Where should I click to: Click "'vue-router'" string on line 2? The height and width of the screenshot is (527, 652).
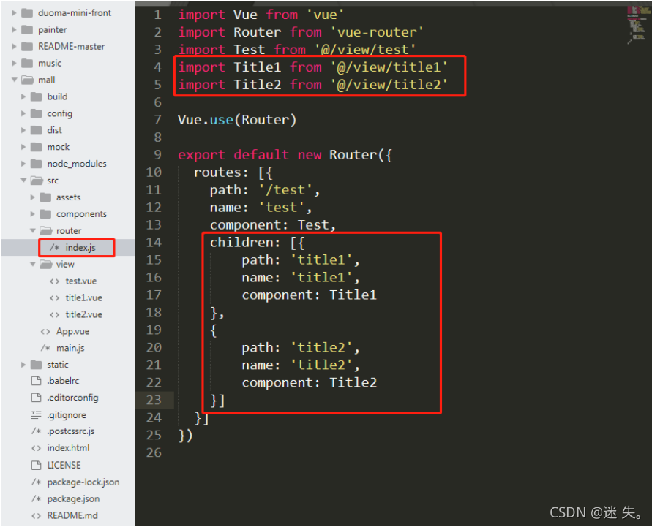click(x=377, y=32)
